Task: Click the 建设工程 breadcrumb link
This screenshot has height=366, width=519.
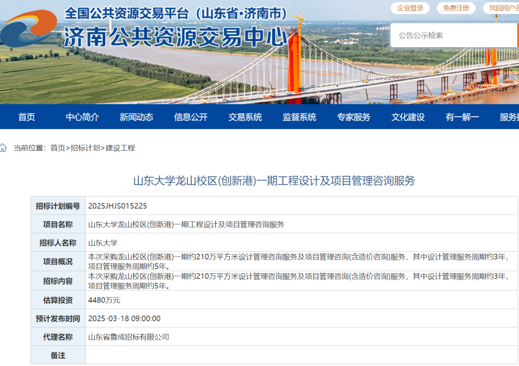Action: 120,148
